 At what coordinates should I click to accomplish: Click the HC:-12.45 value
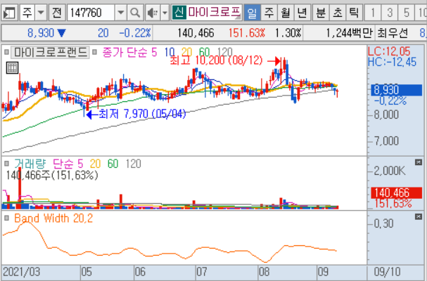[x=392, y=62]
